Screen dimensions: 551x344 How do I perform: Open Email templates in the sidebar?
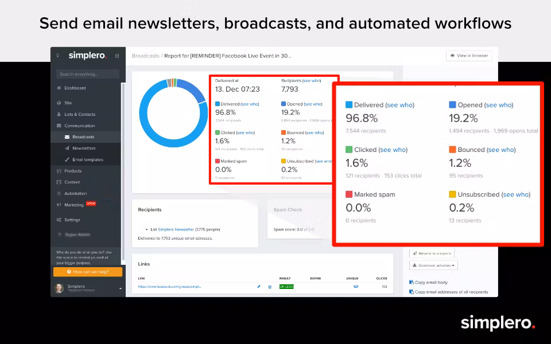(87, 159)
